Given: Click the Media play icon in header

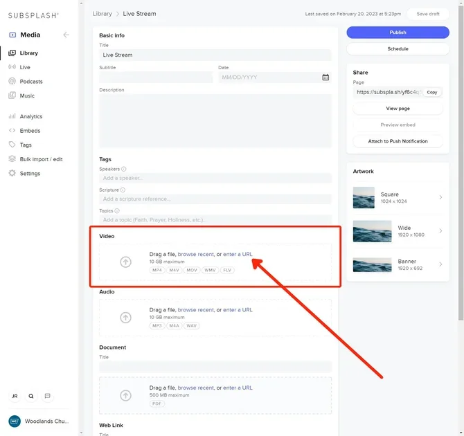Looking at the screenshot, I should 12,35.
